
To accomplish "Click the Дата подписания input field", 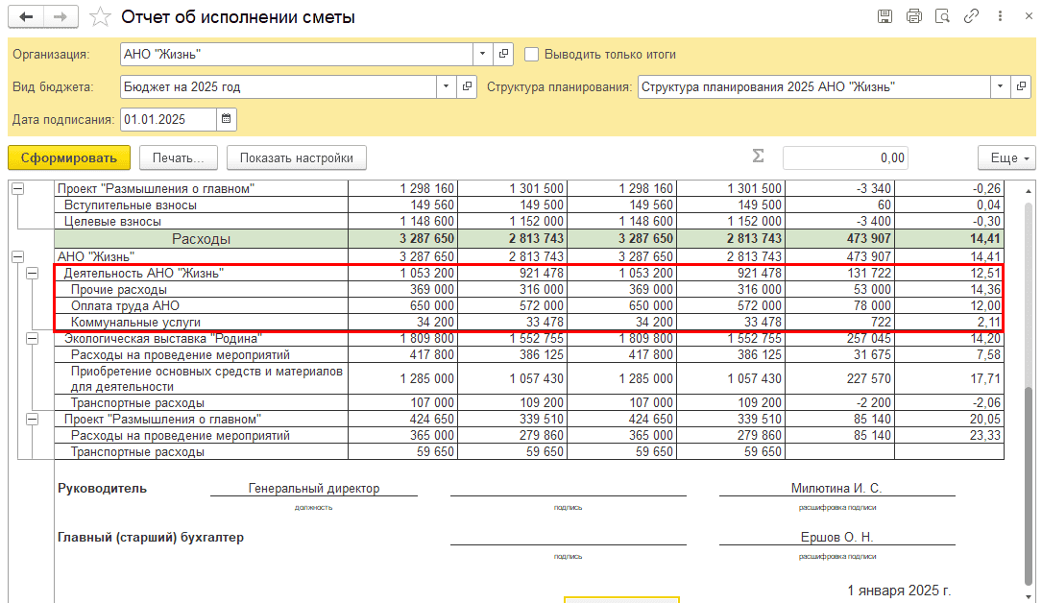I will tap(168, 119).
